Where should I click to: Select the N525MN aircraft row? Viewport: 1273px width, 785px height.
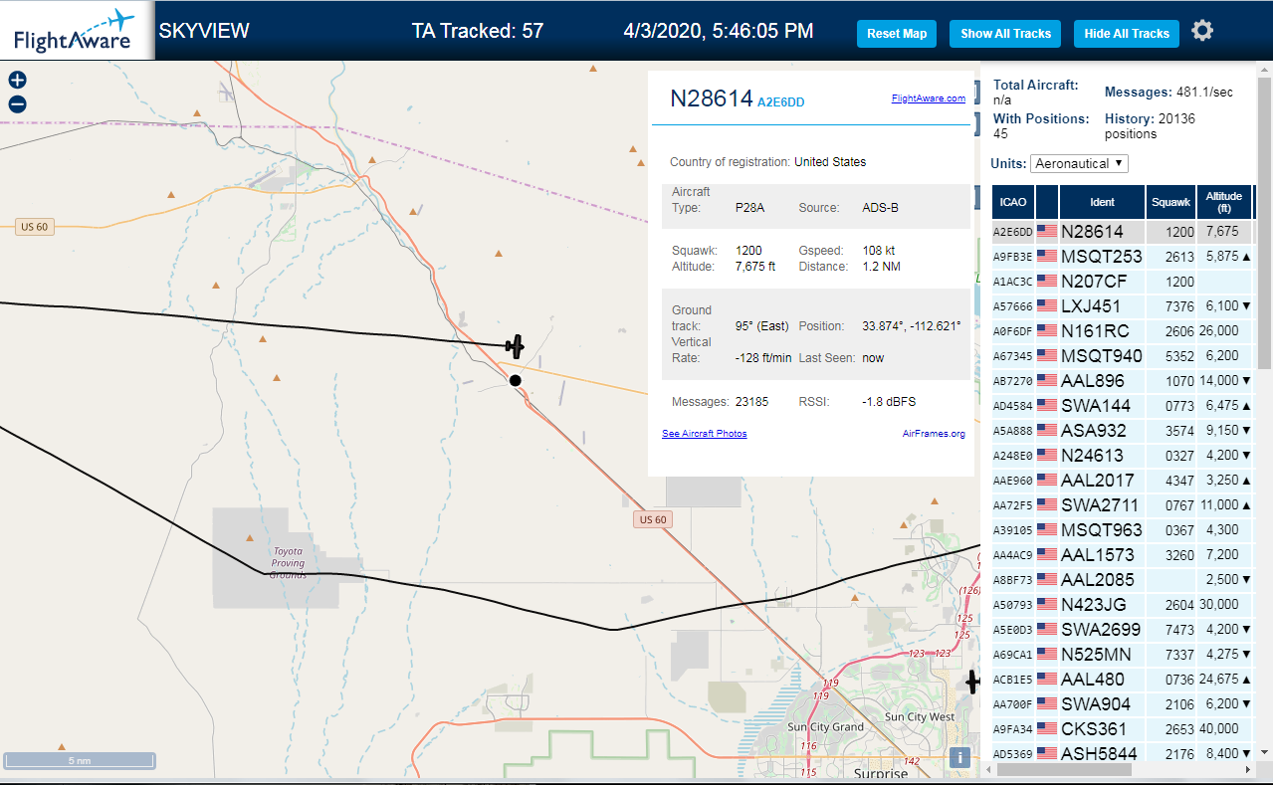pyautogui.click(x=1122, y=655)
